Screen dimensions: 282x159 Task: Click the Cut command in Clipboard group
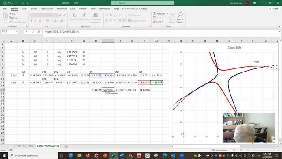click(x=12, y=14)
